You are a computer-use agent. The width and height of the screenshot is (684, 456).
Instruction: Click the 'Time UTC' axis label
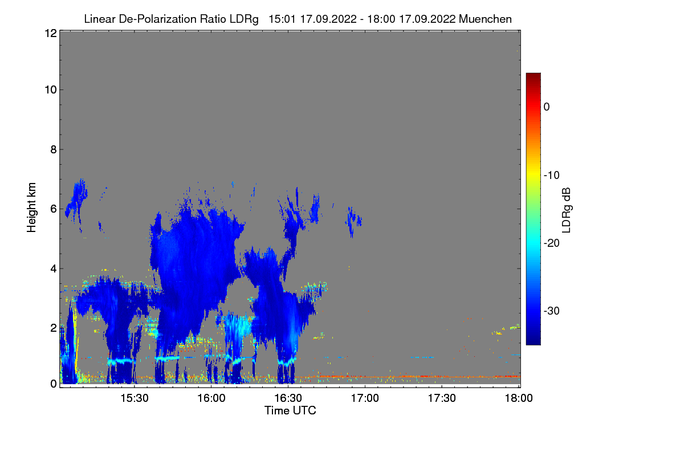pos(290,410)
